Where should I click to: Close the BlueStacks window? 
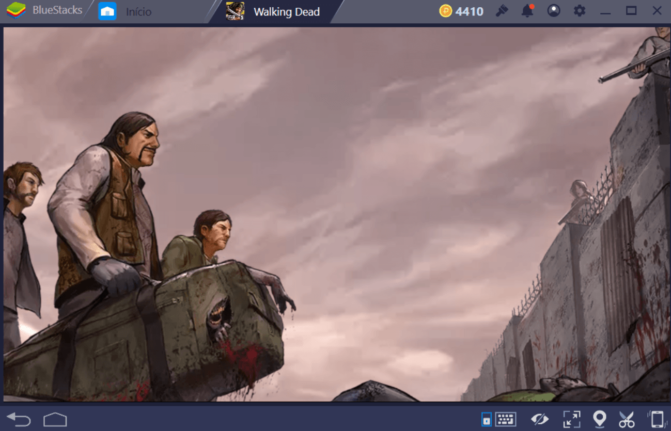tap(657, 11)
